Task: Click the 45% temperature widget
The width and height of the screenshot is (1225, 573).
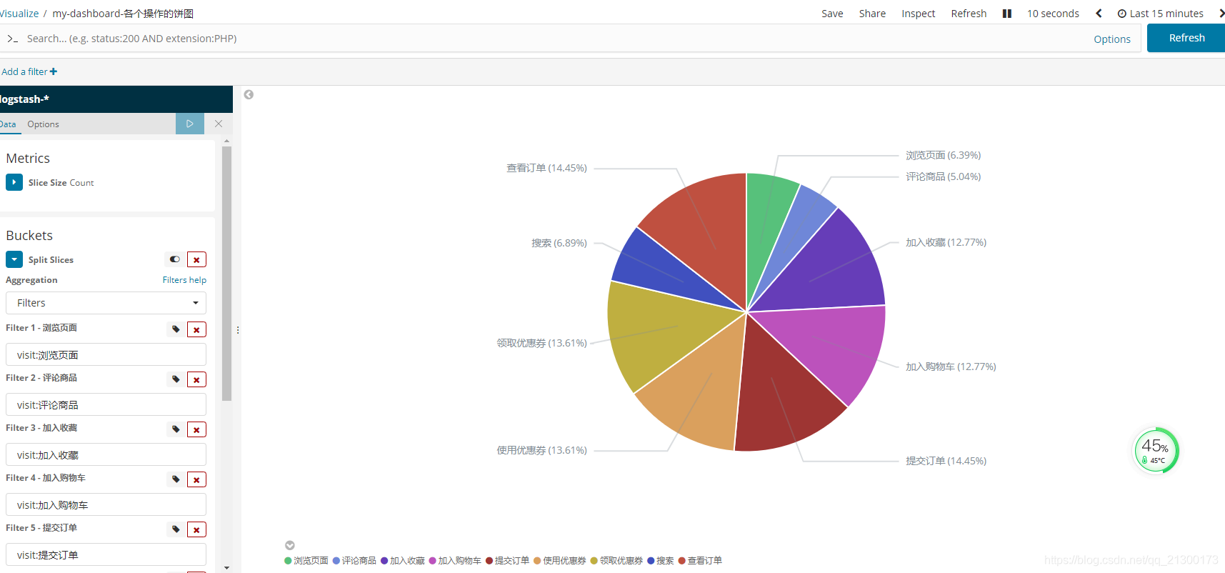Action: tap(1156, 450)
